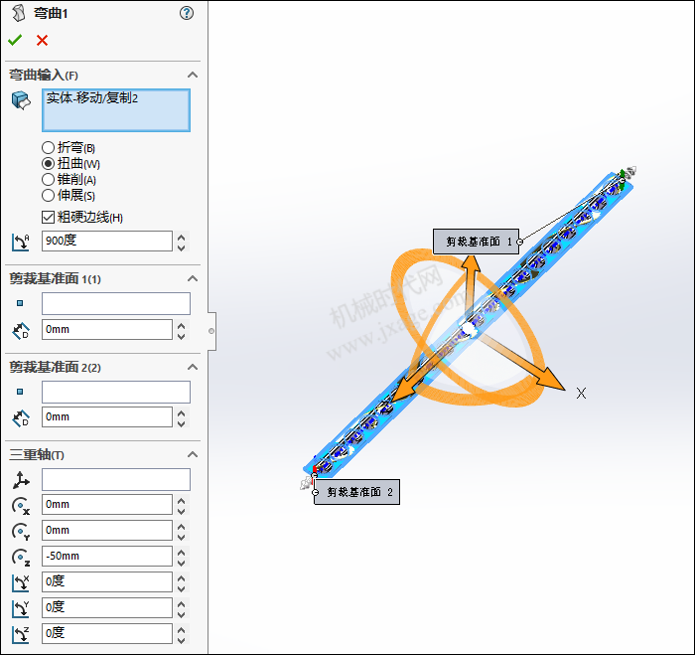
Task: Increase trim plane 1 distance with up arrow
Action: tap(182, 326)
